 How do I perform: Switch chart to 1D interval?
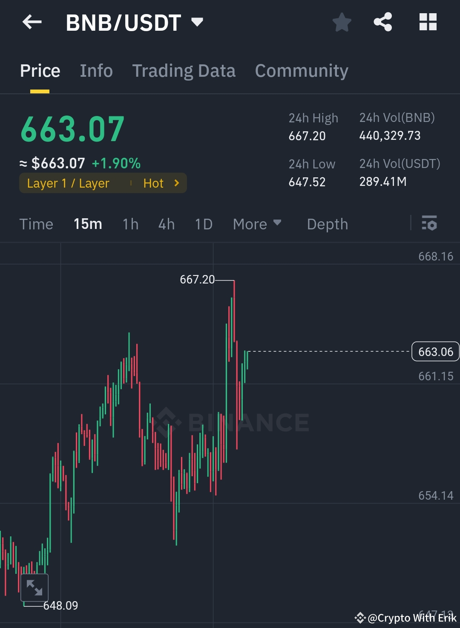point(203,223)
